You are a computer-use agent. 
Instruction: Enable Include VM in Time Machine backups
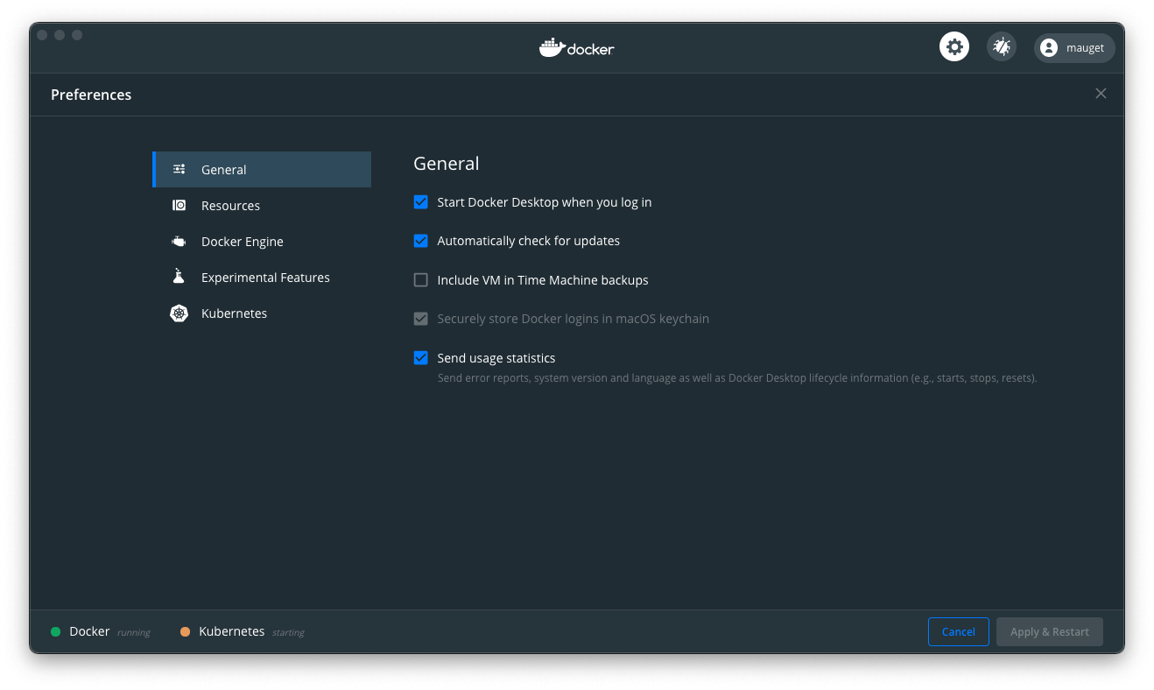(421, 280)
